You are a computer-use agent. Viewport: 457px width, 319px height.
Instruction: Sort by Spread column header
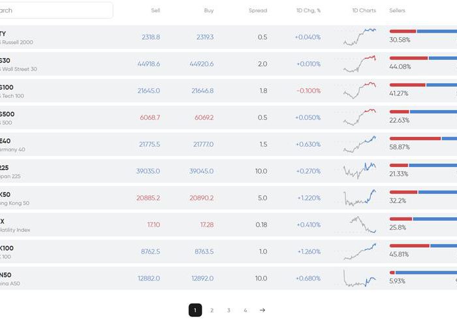click(258, 10)
